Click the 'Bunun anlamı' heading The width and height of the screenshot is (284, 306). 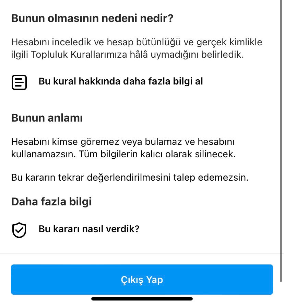47,118
